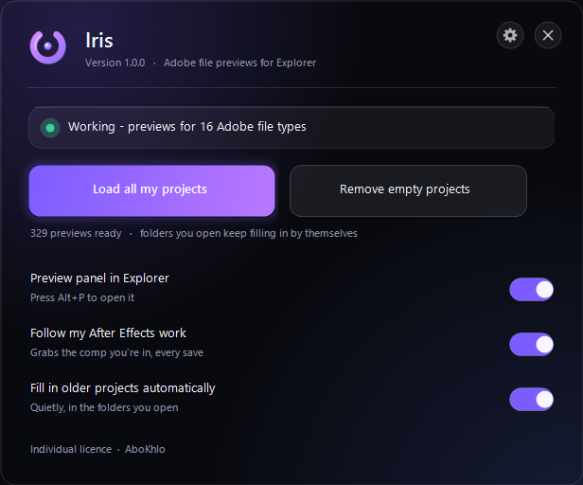Click Remove empty projects button
Screen dimensions: 583x485
tap(408, 190)
